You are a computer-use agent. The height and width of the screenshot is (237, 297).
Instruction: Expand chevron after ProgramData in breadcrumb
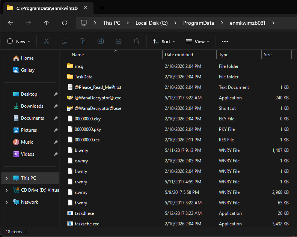[x=222, y=23]
